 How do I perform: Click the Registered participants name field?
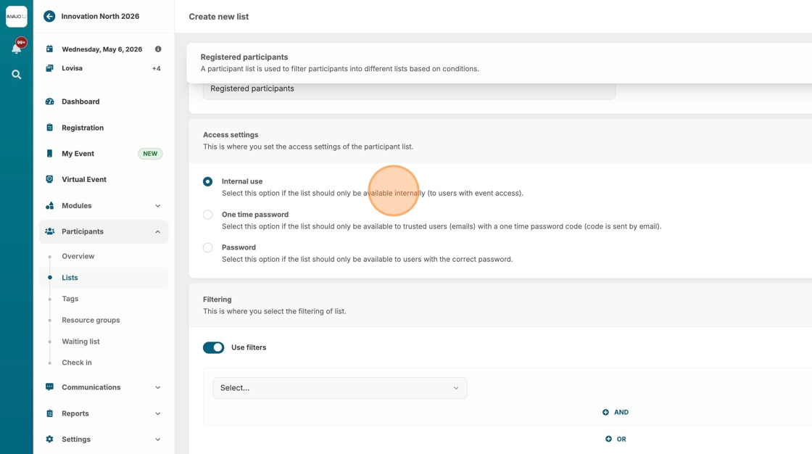coord(409,89)
